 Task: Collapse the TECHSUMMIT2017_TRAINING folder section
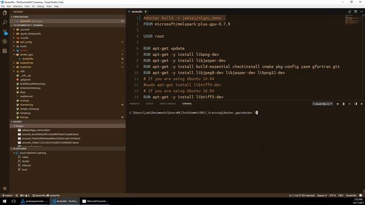tap(67, 25)
